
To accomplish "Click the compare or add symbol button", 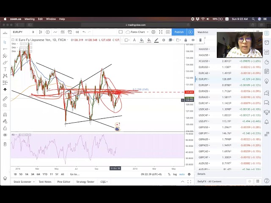I will (x=47, y=32).
